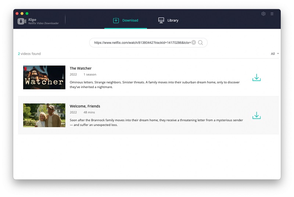
Task: Download The Watcher series
Action: coord(256,77)
